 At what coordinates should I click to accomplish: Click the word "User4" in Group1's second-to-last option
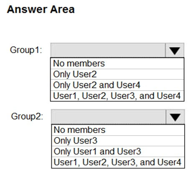[128, 85]
